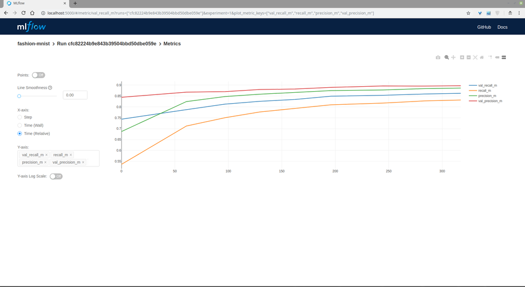This screenshot has height=287, width=525.
Task: Switch to the MLflow browser tab
Action: pyautogui.click(x=35, y=3)
